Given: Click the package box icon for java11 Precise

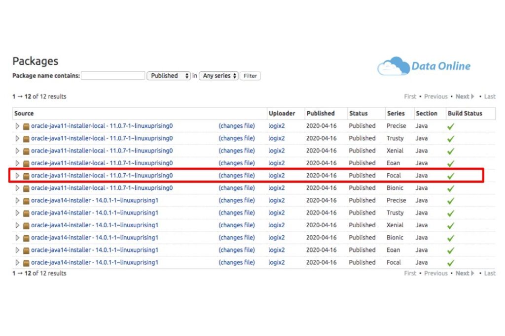Looking at the screenshot, I should pyautogui.click(x=26, y=126).
